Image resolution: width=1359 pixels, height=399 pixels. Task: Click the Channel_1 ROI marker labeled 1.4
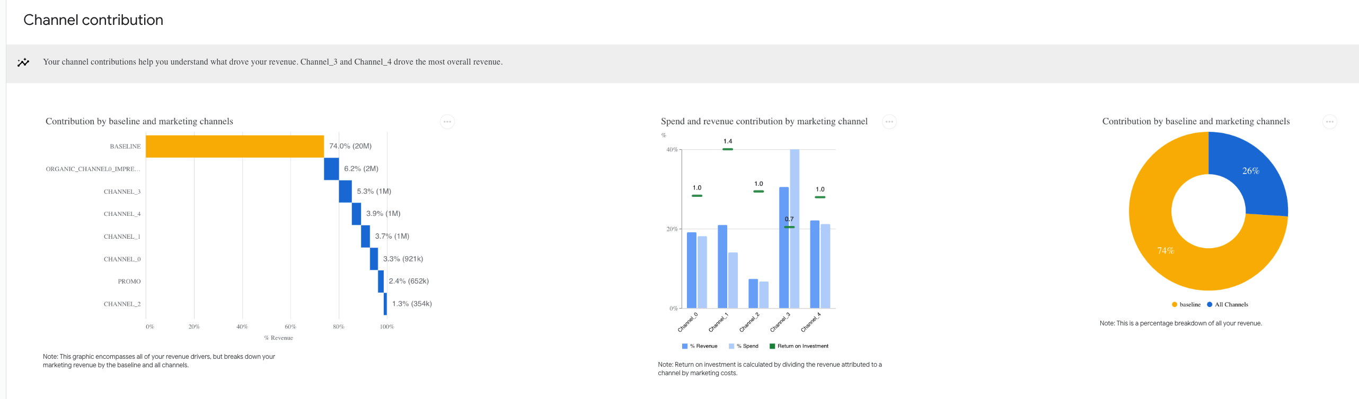point(728,149)
